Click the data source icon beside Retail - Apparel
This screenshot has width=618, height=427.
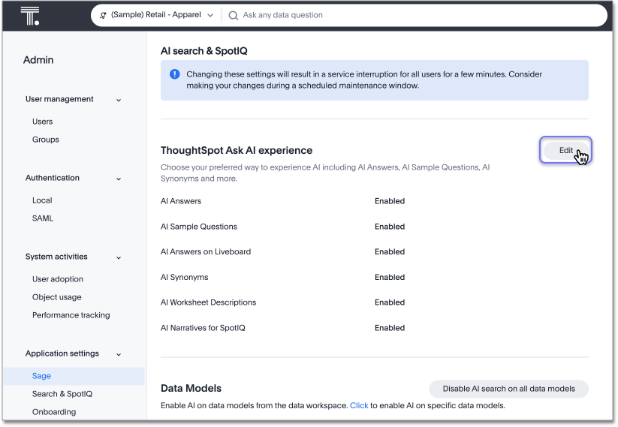click(103, 16)
